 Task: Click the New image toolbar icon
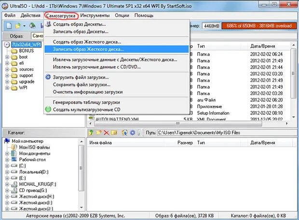9,26
